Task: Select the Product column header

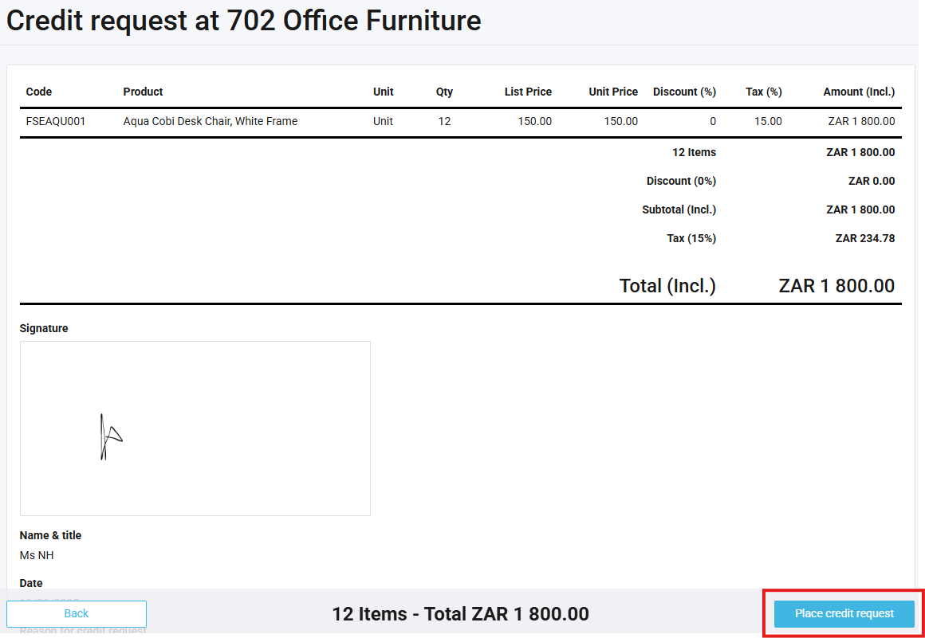Action: point(143,92)
